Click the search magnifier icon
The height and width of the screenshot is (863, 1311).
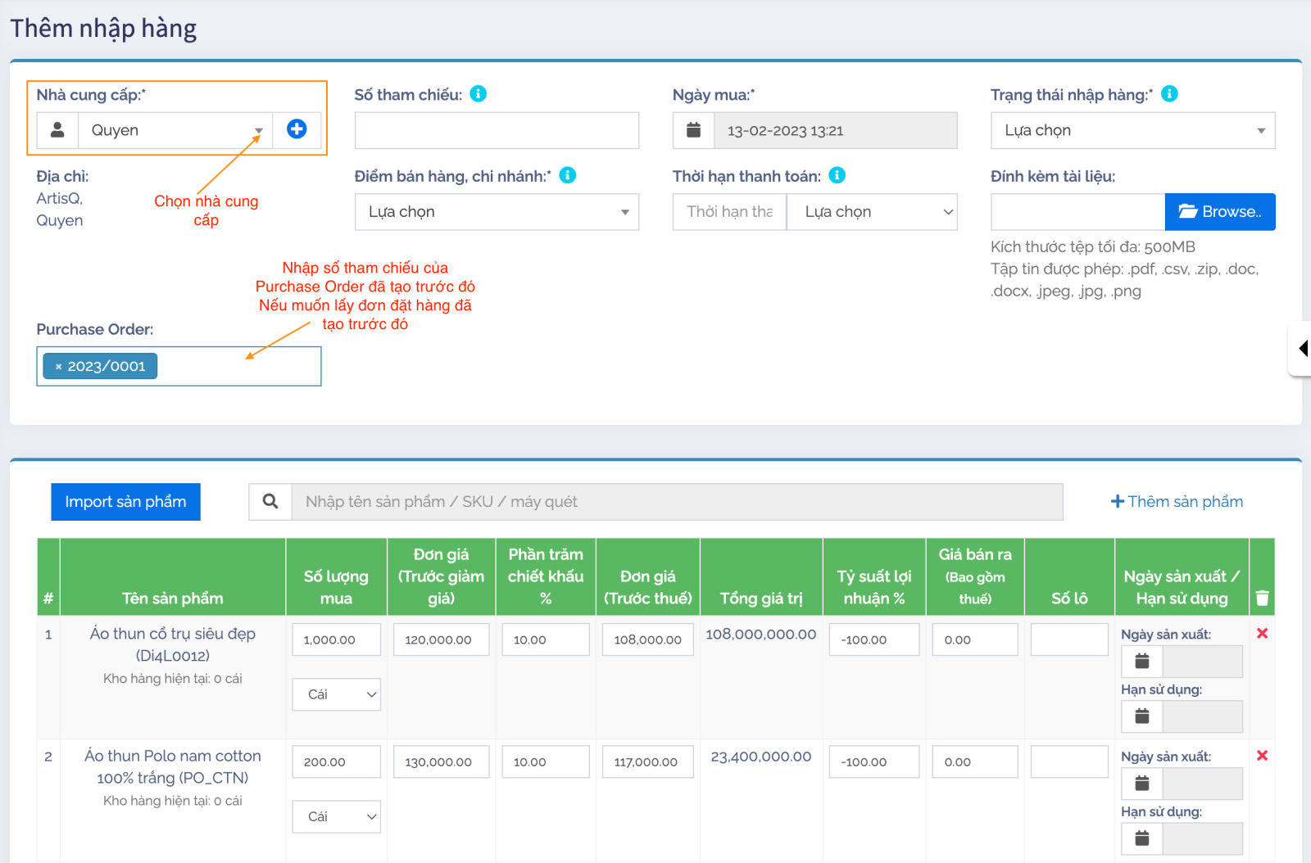click(x=270, y=502)
